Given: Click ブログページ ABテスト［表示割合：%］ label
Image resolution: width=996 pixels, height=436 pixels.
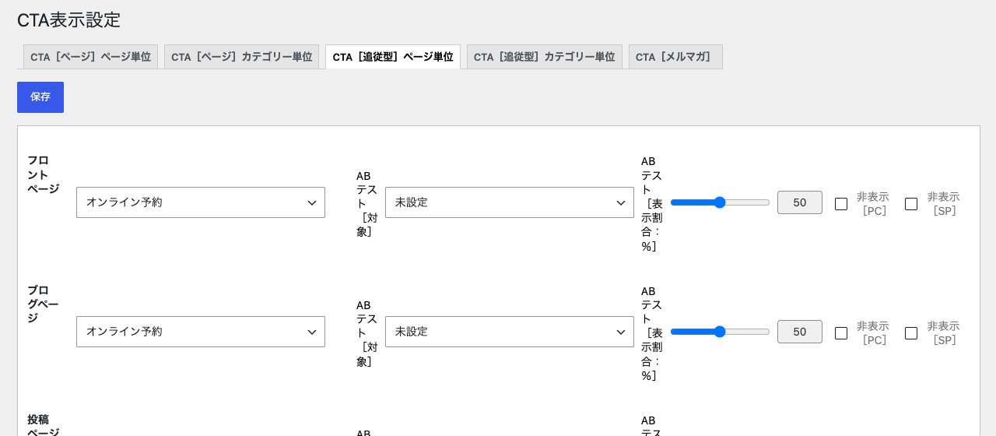Looking at the screenshot, I should pos(652,333).
